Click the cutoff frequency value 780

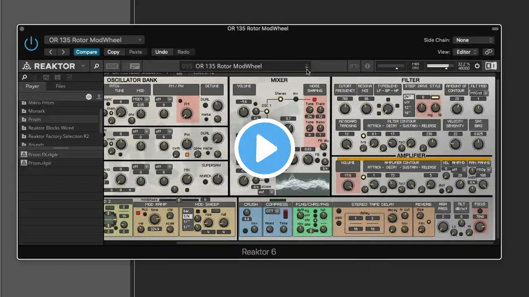pos(344,99)
